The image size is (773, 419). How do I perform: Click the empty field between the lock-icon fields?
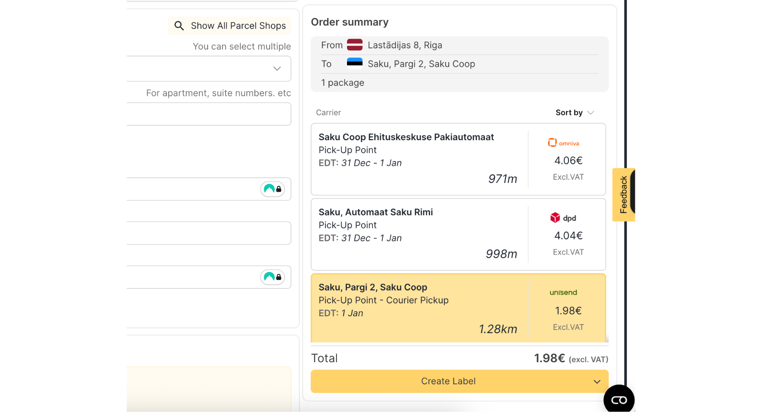tap(209, 233)
